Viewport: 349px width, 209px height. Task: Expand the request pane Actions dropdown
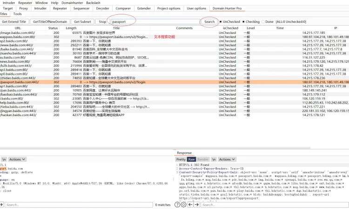(x=17, y=159)
